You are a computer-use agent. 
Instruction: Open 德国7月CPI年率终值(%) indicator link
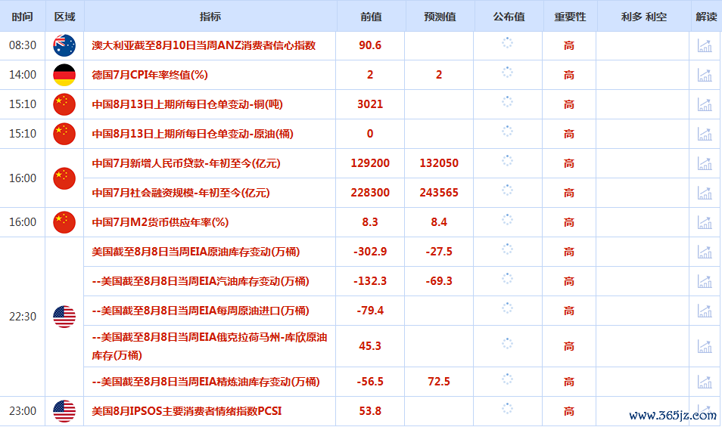click(150, 75)
